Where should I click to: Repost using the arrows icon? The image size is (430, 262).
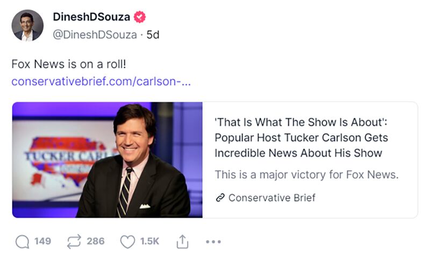click(x=74, y=242)
